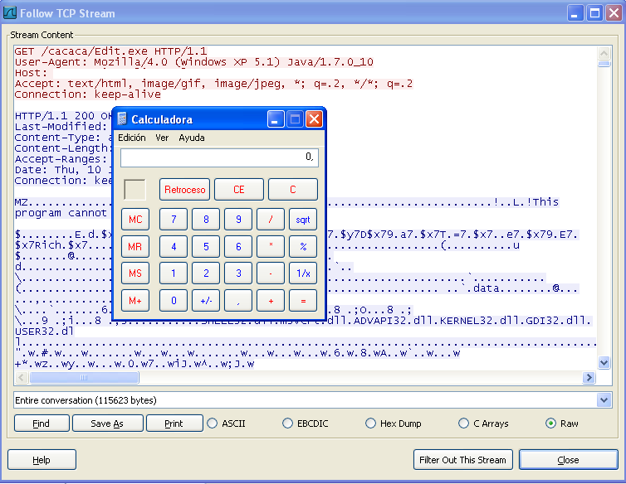
Task: Click the MC memory clear button
Action: point(135,220)
